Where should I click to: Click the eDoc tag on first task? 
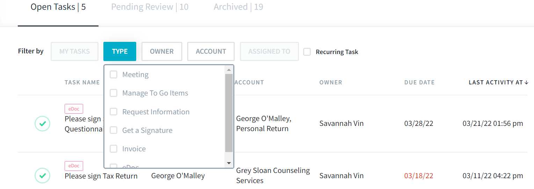point(74,109)
